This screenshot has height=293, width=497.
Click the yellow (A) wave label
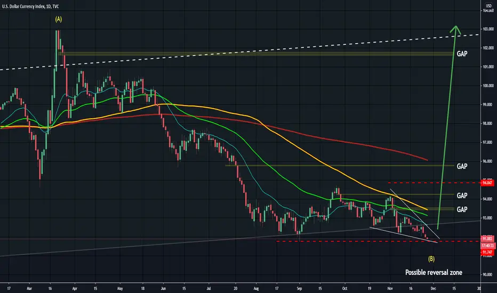point(58,19)
